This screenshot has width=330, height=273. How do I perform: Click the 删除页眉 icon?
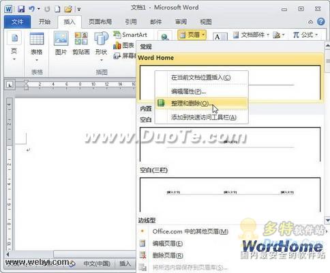[142, 255]
